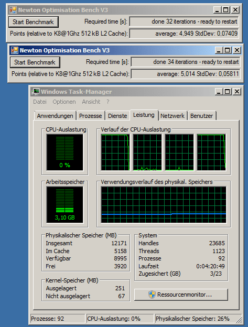The width and height of the screenshot is (248, 327).
Task: Close the lower Newton Bench window
Action: (237, 50)
